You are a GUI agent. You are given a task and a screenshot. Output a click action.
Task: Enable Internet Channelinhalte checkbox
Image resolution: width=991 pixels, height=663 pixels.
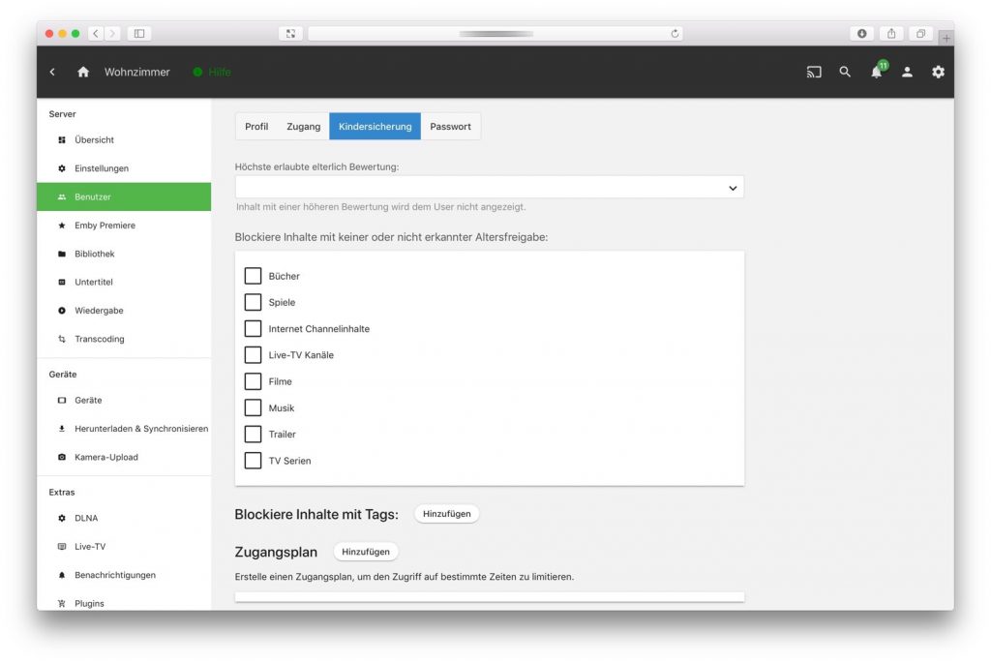253,329
